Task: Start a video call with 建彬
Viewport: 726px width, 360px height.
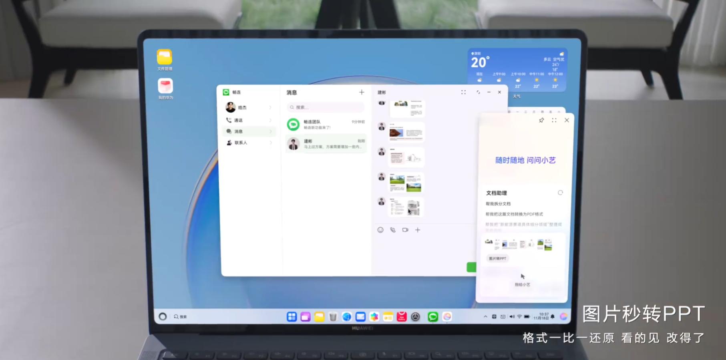Action: coord(405,230)
